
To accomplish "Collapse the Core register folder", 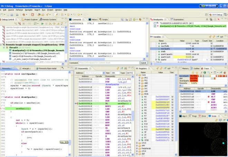I will click(137, 75).
